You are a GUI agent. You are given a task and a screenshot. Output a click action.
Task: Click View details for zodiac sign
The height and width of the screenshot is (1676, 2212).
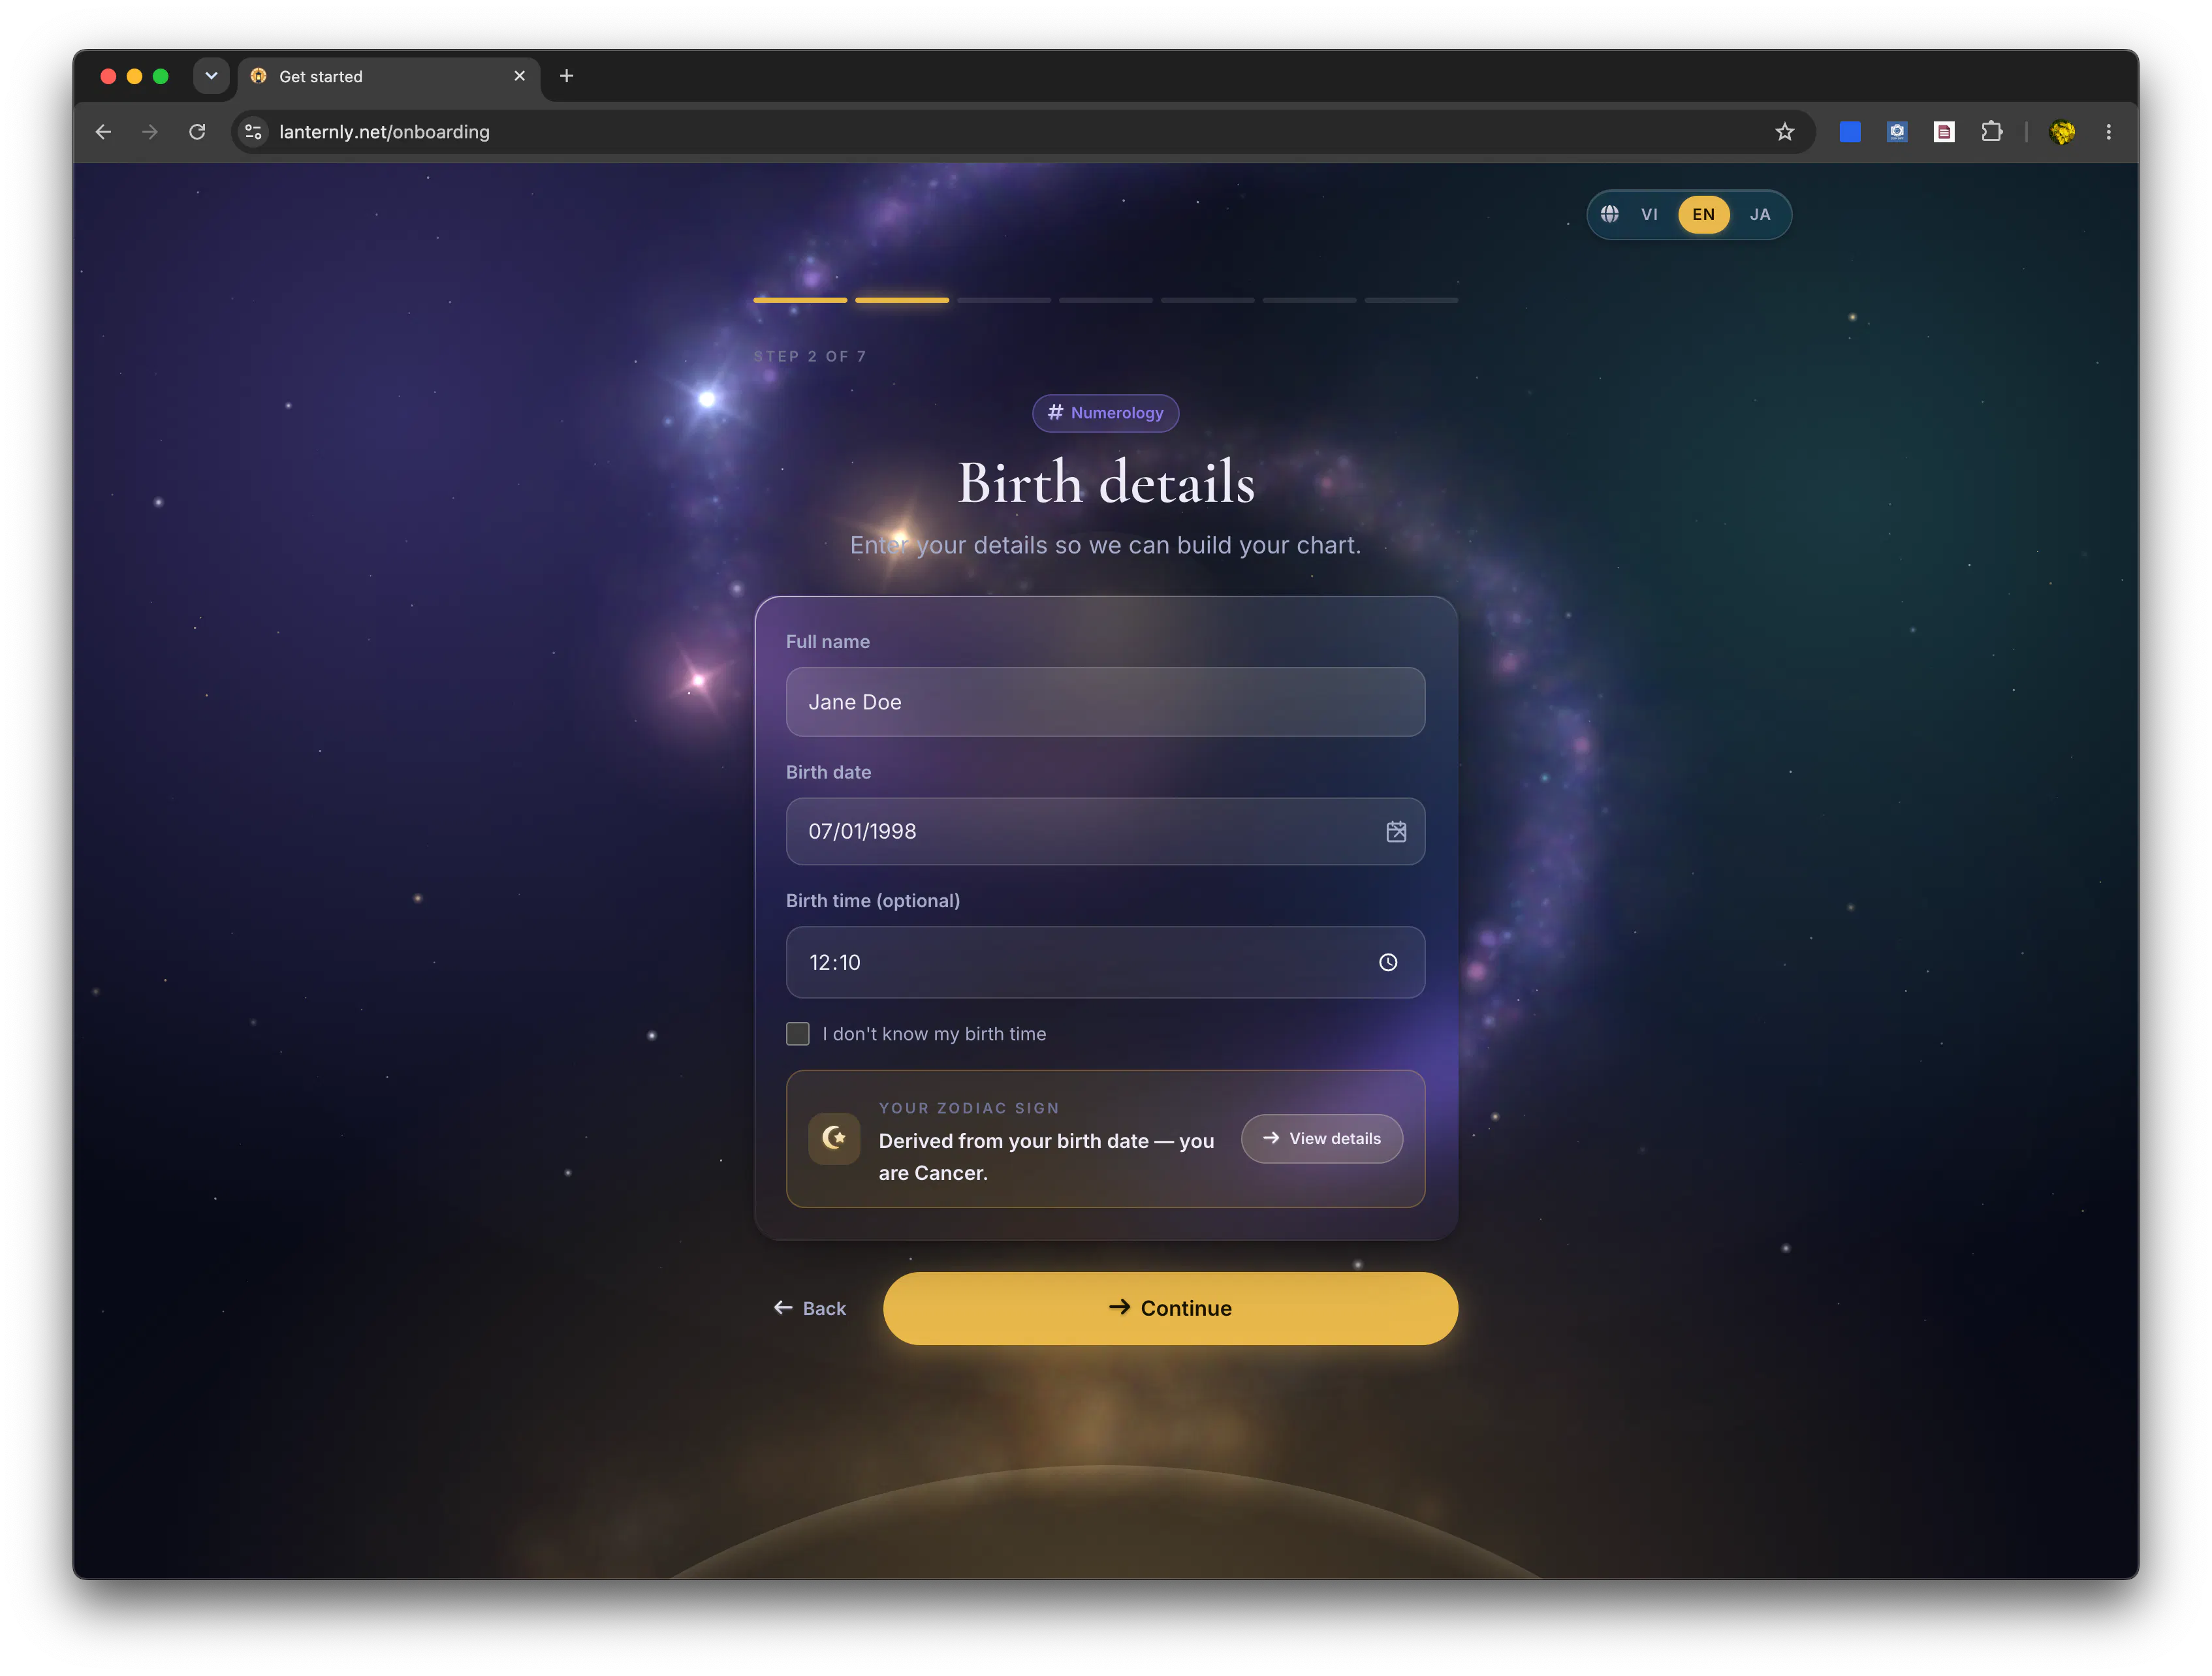point(1322,1138)
